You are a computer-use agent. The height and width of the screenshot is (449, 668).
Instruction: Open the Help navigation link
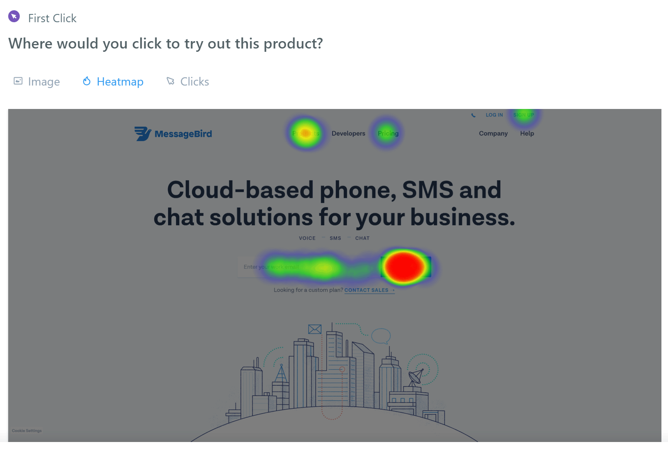(527, 134)
